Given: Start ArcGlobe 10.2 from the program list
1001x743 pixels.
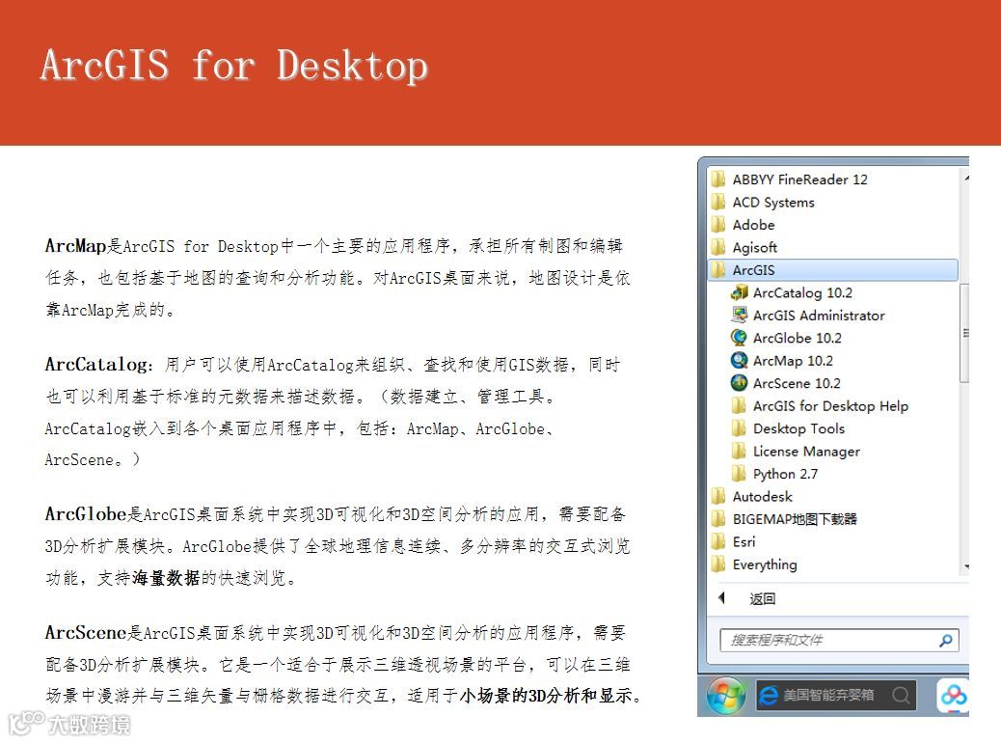Looking at the screenshot, I should tap(786, 338).
